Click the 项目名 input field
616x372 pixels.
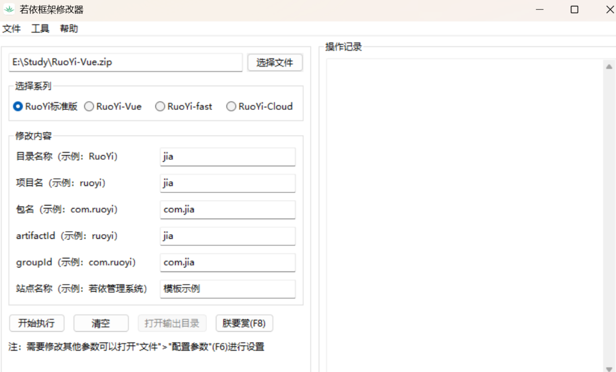click(228, 183)
